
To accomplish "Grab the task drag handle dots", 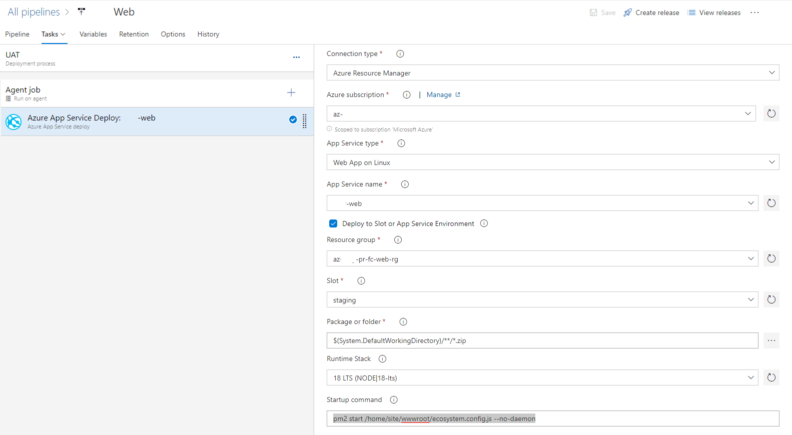I will 305,121.
